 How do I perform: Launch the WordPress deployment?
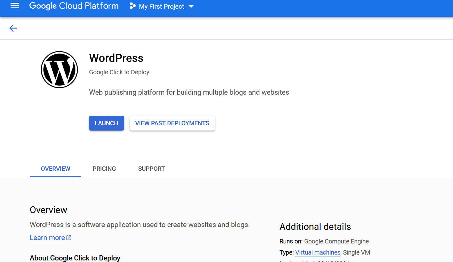click(x=106, y=123)
